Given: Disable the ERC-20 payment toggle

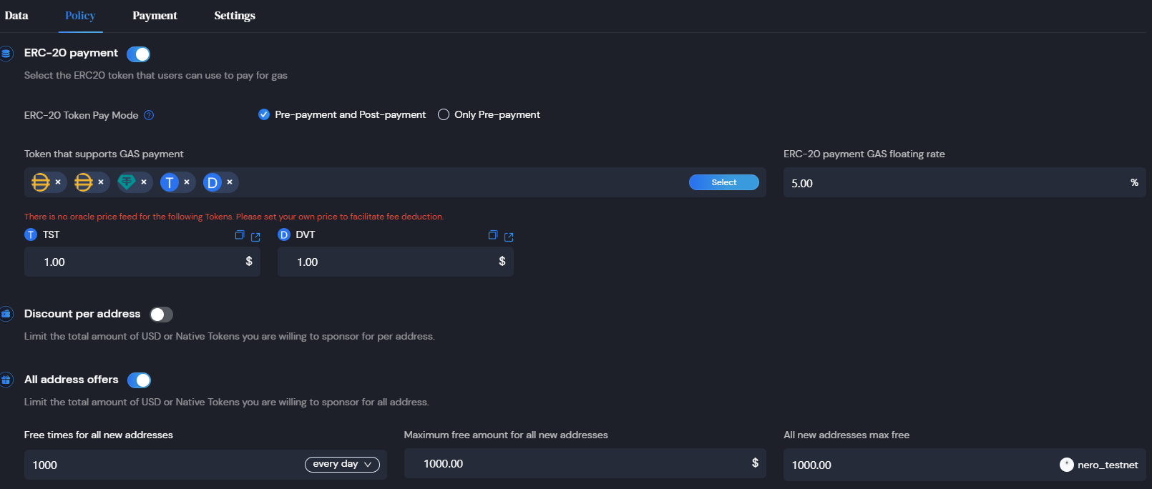Looking at the screenshot, I should (138, 54).
